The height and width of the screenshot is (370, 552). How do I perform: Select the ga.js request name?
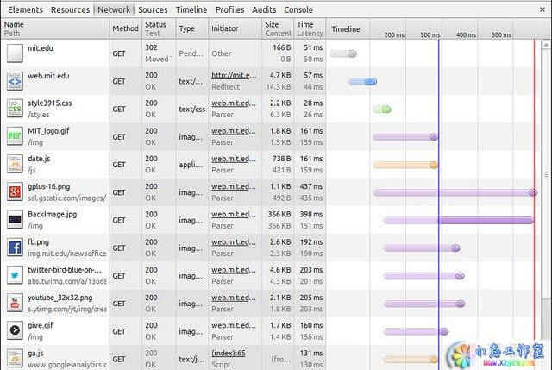(x=35, y=354)
